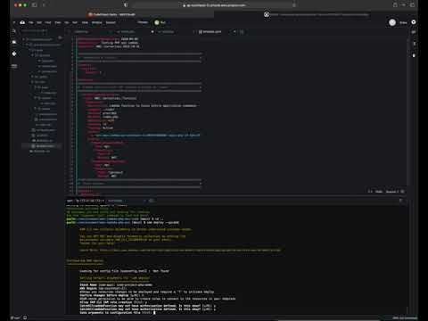Screen dimensions: 428x321
Task: Show the Environment file tree panel icon
Action: point(14,42)
